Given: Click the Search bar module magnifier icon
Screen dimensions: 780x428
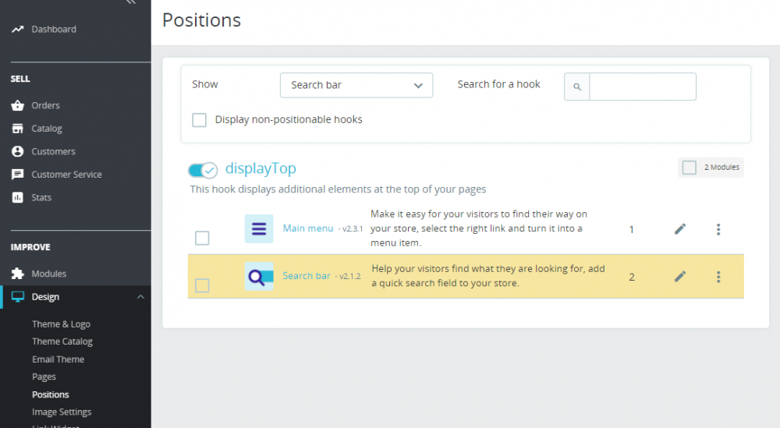Looking at the screenshot, I should (259, 277).
